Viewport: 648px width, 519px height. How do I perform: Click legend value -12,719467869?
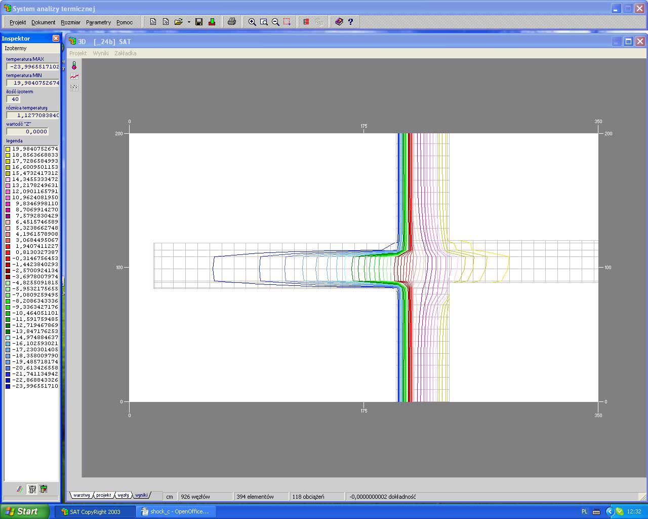tap(35, 325)
